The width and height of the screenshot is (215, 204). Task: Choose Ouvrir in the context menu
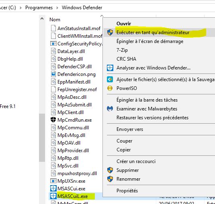point(124,24)
